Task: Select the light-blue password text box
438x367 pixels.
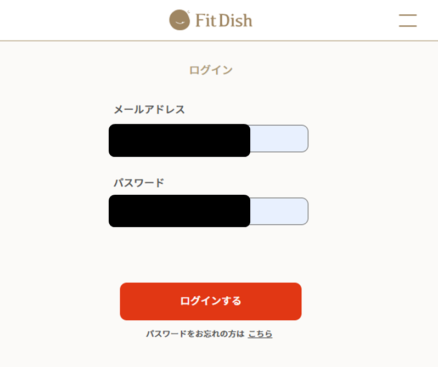Action: pyautogui.click(x=279, y=211)
